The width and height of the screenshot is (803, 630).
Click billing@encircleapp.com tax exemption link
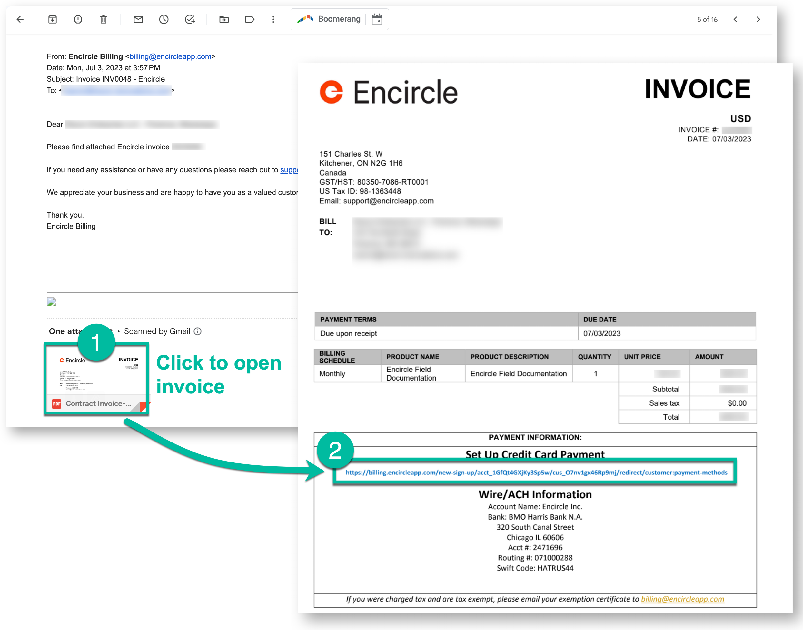click(682, 599)
